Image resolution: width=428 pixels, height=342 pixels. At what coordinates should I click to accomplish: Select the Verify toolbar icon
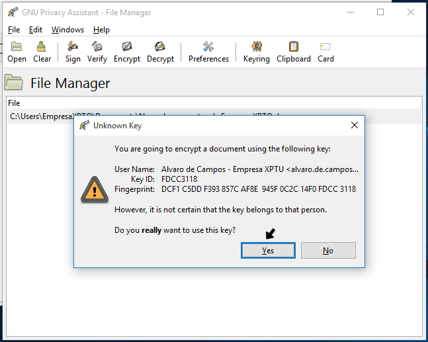click(97, 52)
